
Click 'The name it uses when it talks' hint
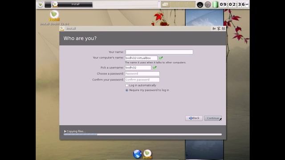click(x=155, y=62)
